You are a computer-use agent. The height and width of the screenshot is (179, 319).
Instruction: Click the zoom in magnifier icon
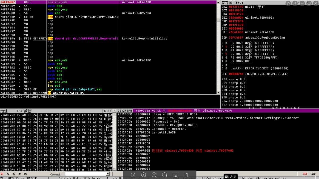point(144,175)
